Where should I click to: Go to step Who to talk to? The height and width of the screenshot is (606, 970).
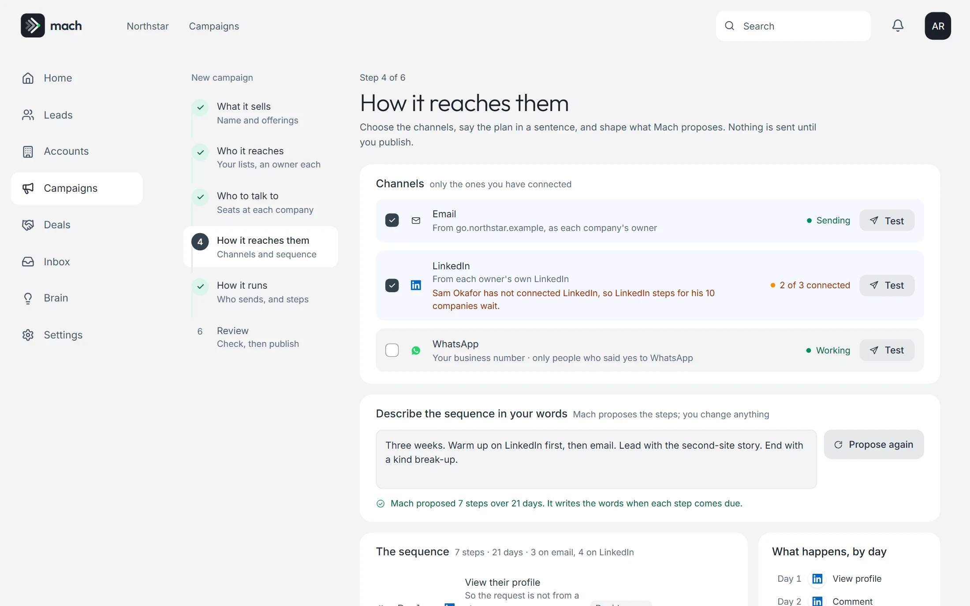coord(260,203)
